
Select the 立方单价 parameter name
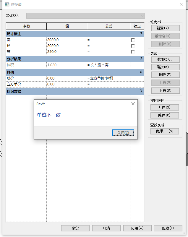click(26, 84)
